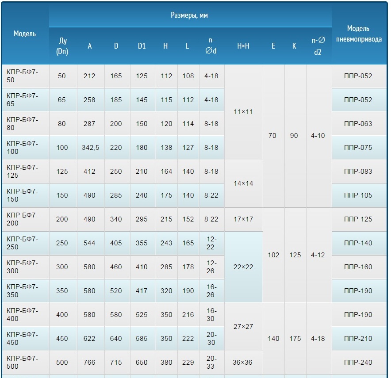The height and width of the screenshot is (378, 391).
Task: Select the КПР-БФ7-450 model cell
Action: pyautogui.click(x=26, y=339)
